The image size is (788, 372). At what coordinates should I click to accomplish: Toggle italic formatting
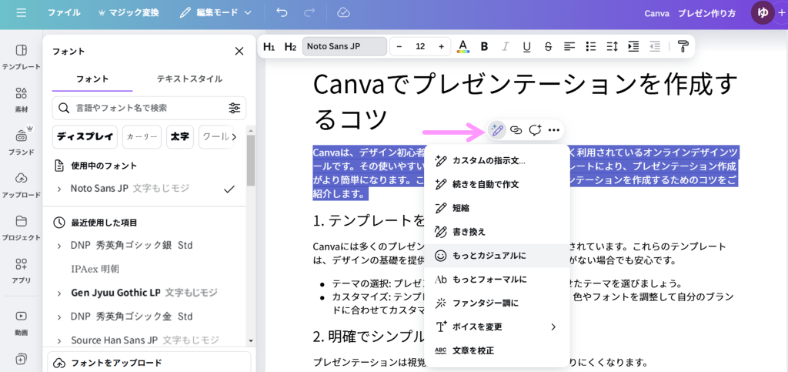[x=505, y=46]
